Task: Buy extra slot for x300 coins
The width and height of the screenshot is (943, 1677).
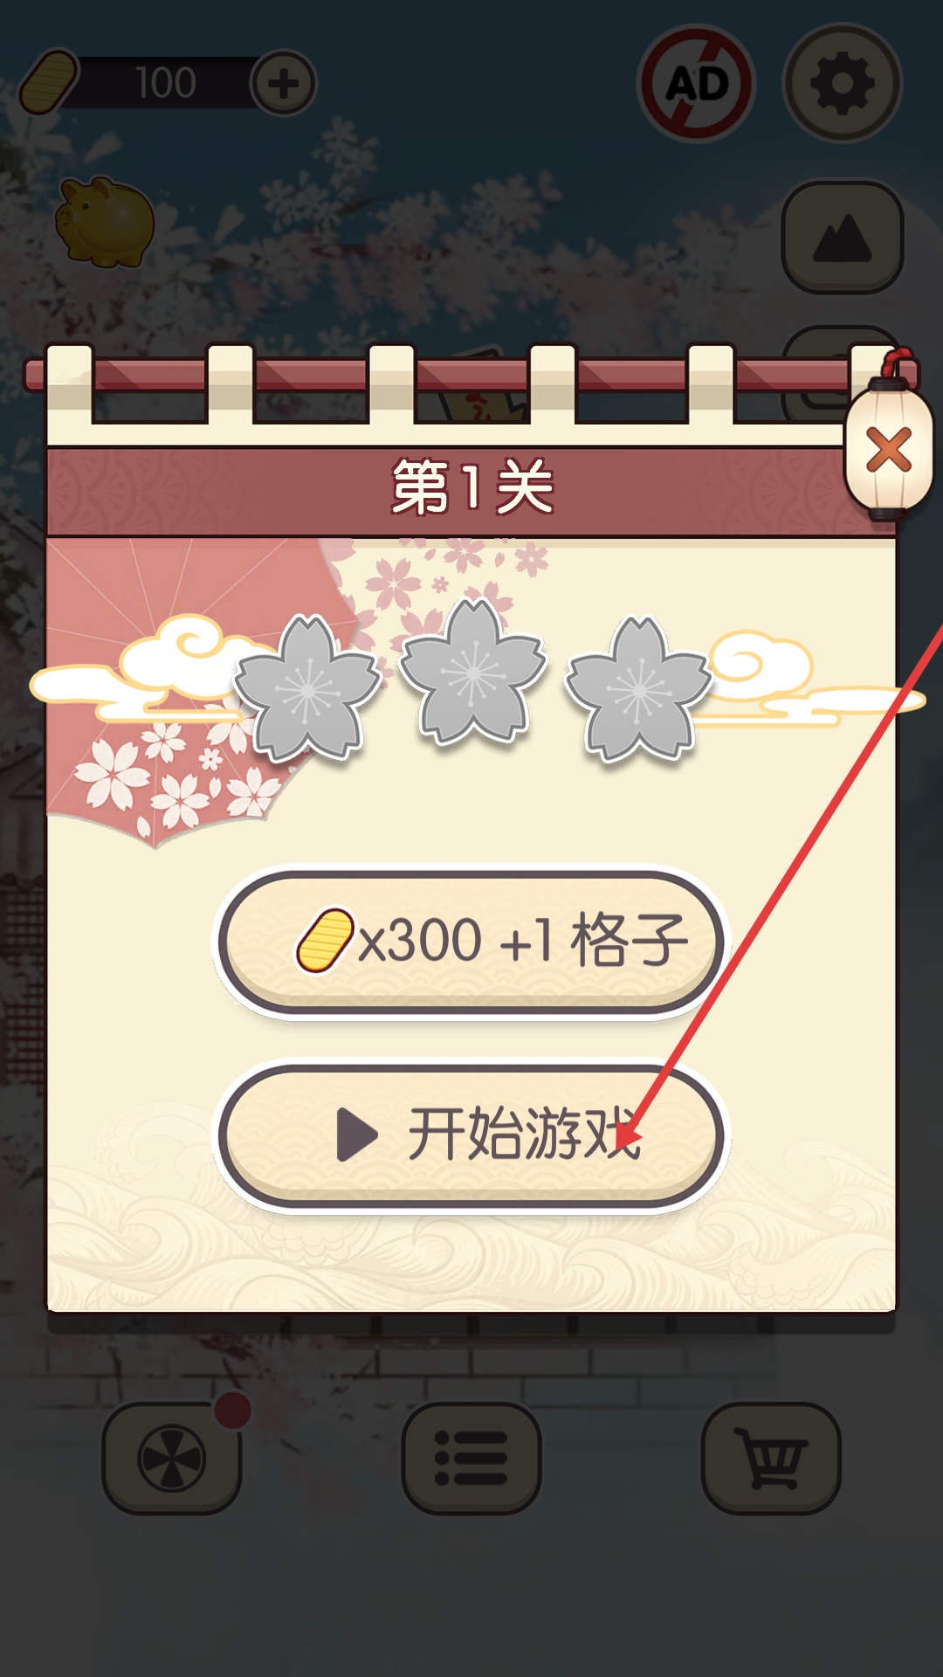Action: [x=471, y=942]
